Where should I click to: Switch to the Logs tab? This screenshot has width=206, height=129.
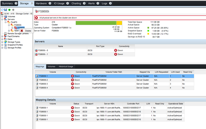(104, 3)
